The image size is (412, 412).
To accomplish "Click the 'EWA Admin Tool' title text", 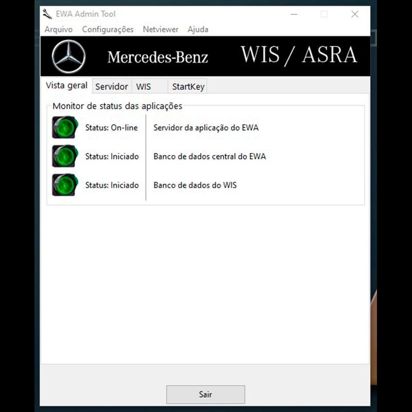I will coord(85,14).
